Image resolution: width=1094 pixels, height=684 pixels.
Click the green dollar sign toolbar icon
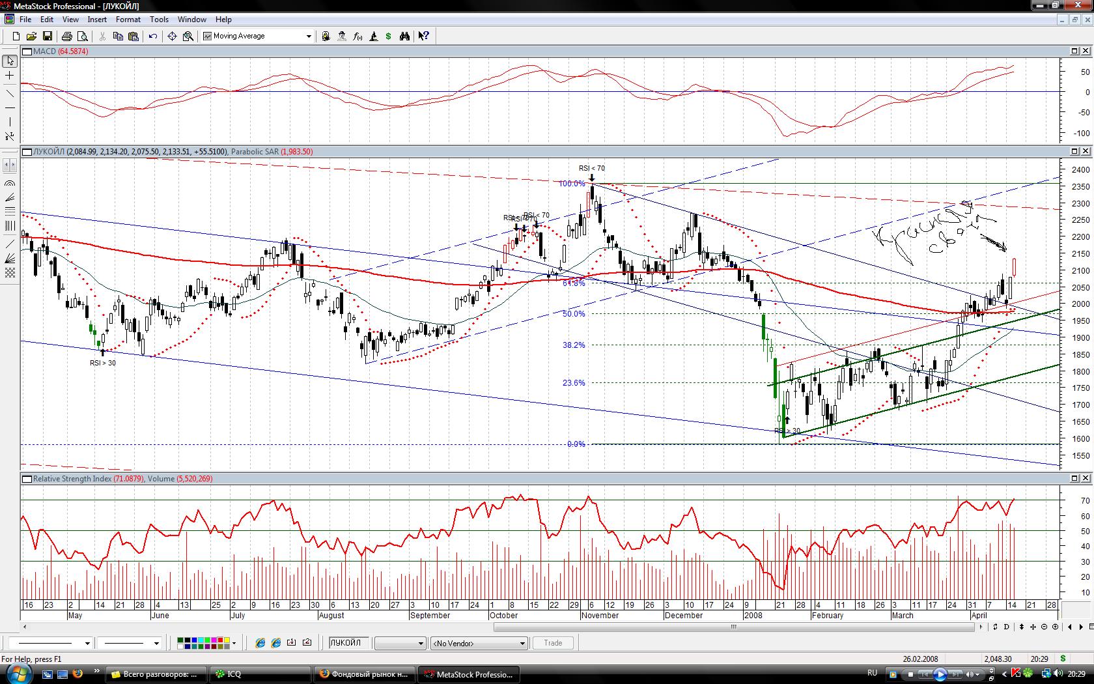pyautogui.click(x=389, y=36)
